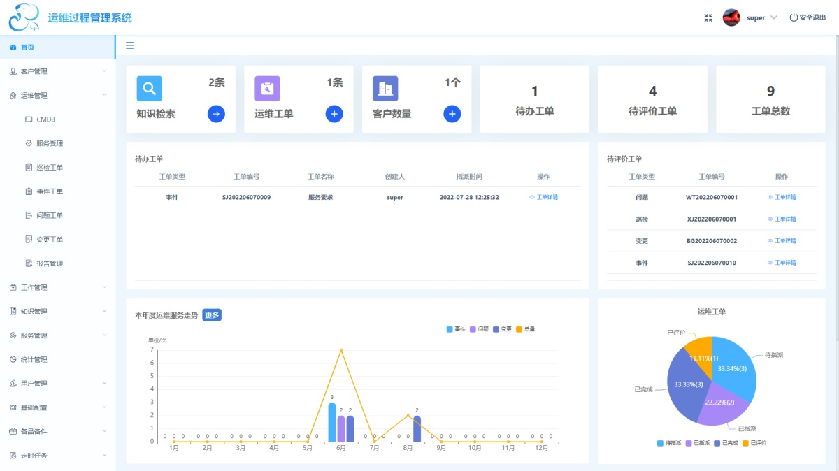Click 客户管理 user icon in sidebar

coord(13,71)
